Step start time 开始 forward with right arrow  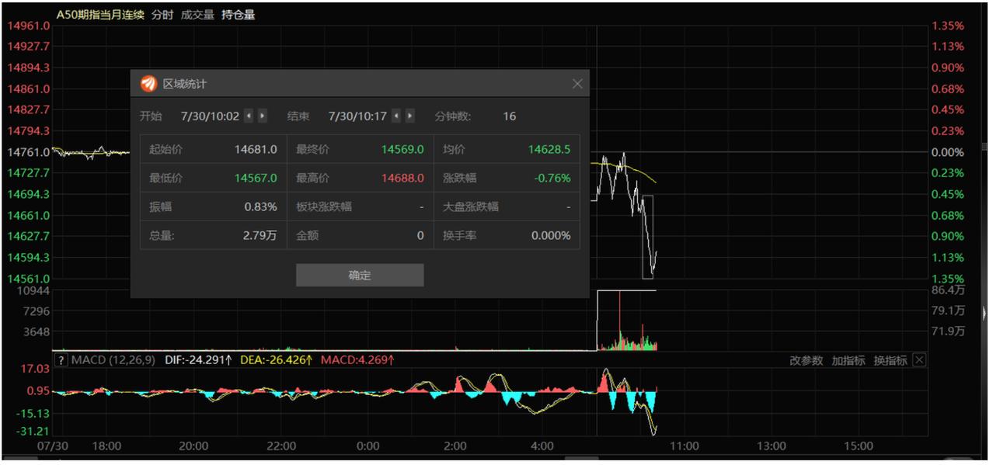coord(263,116)
